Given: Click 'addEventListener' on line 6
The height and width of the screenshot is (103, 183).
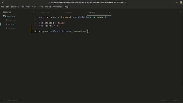Looking at the screenshot, I should click(60, 31).
